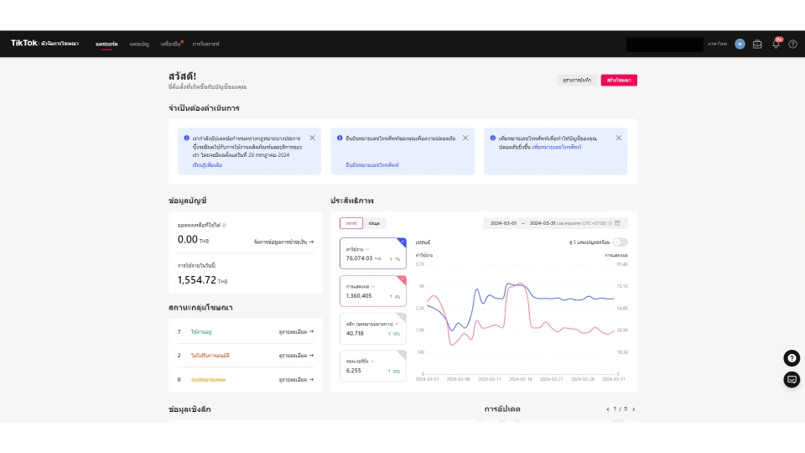
Task: Open the floating help circle button
Action: 792,358
